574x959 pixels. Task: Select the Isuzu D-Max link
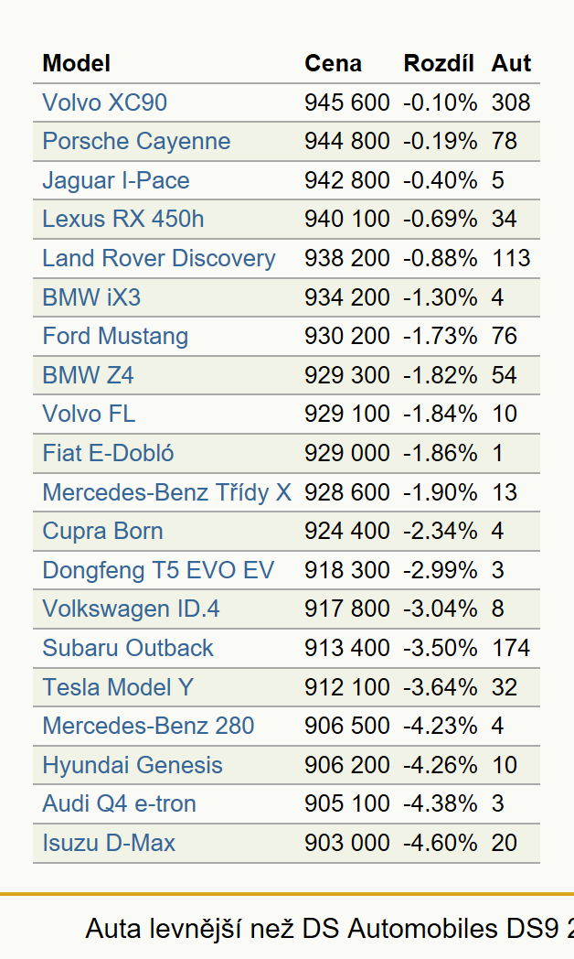pos(109,843)
